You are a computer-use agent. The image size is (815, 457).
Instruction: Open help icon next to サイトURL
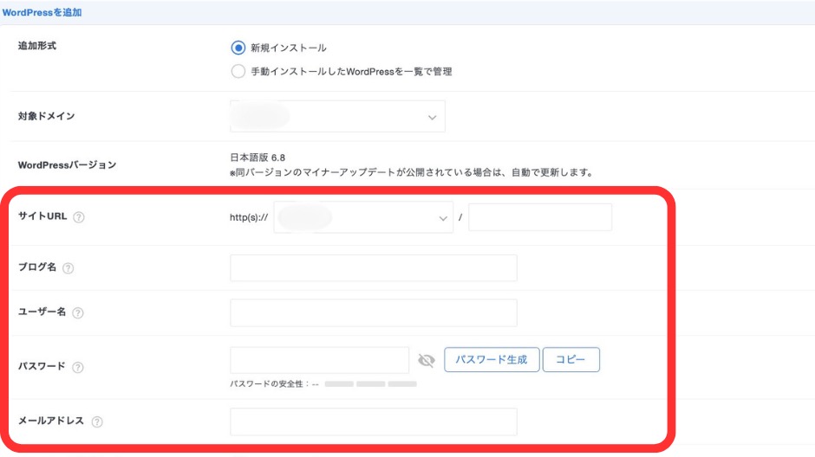pyautogui.click(x=79, y=217)
